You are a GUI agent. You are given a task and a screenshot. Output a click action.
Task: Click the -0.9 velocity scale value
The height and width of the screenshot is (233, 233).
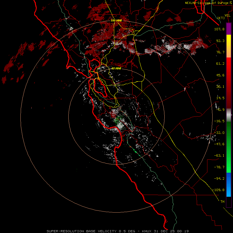coord(220,110)
